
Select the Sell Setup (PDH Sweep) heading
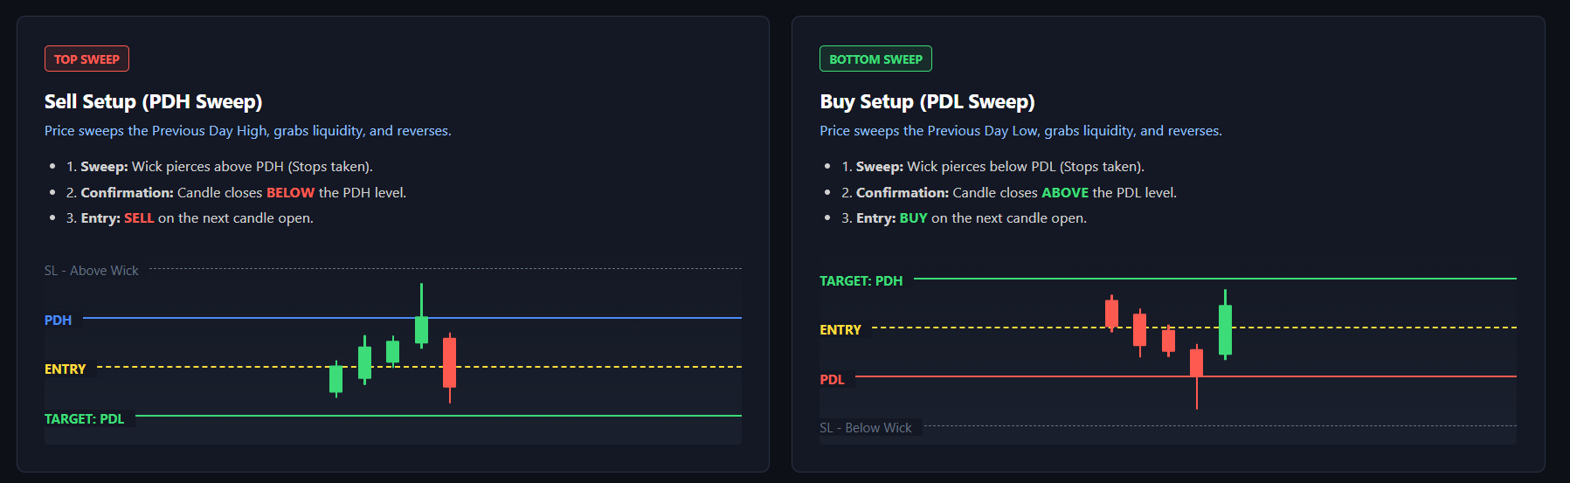click(153, 101)
